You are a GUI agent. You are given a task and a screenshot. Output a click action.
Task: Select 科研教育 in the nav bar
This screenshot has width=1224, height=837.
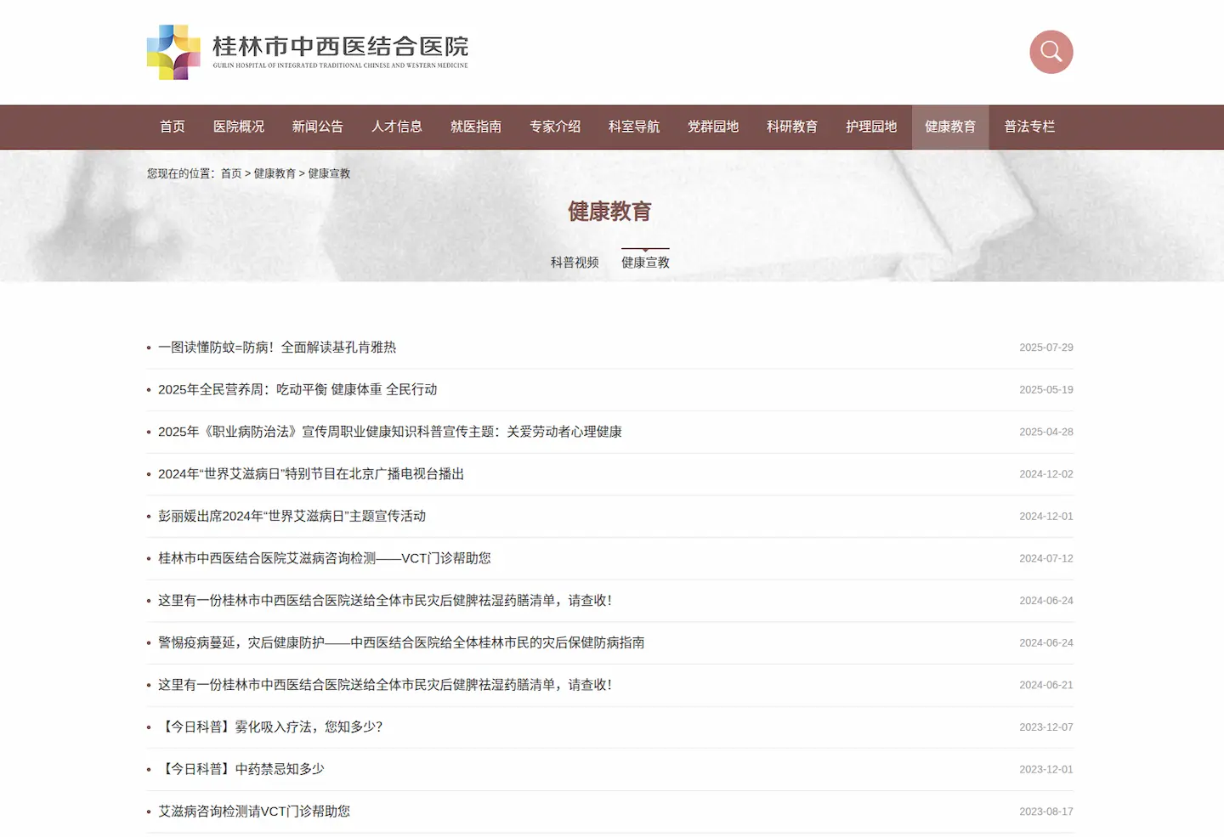(792, 127)
